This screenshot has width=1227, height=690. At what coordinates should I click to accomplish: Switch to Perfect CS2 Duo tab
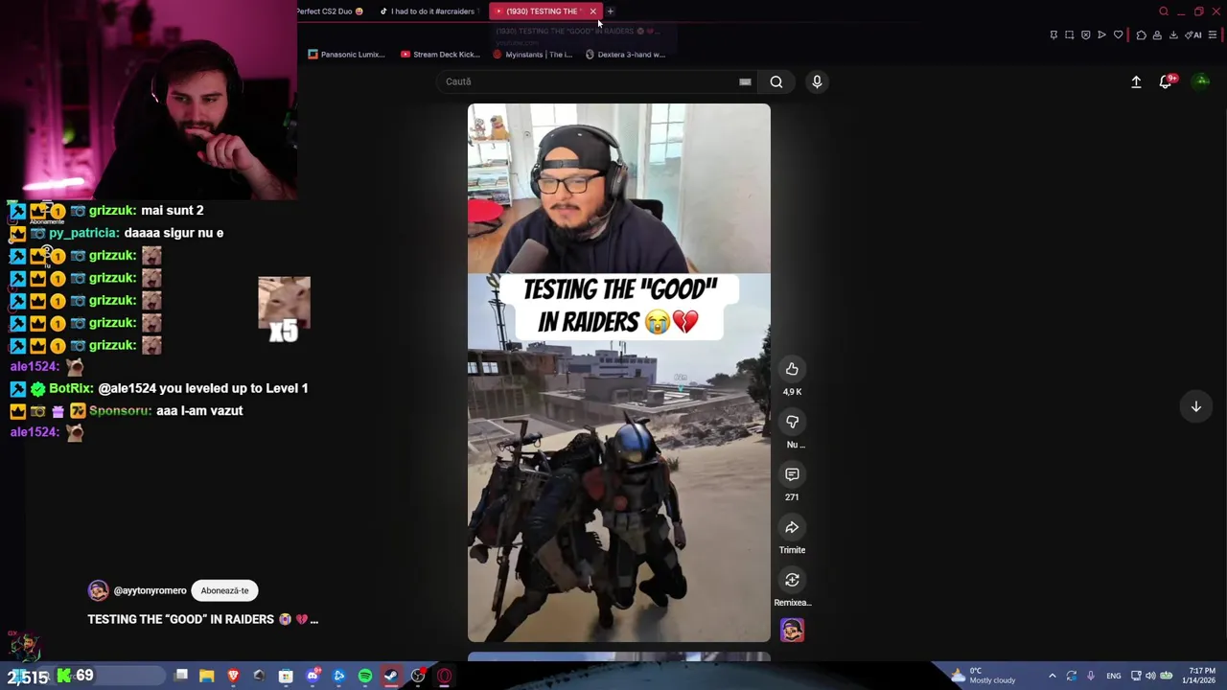coord(329,11)
